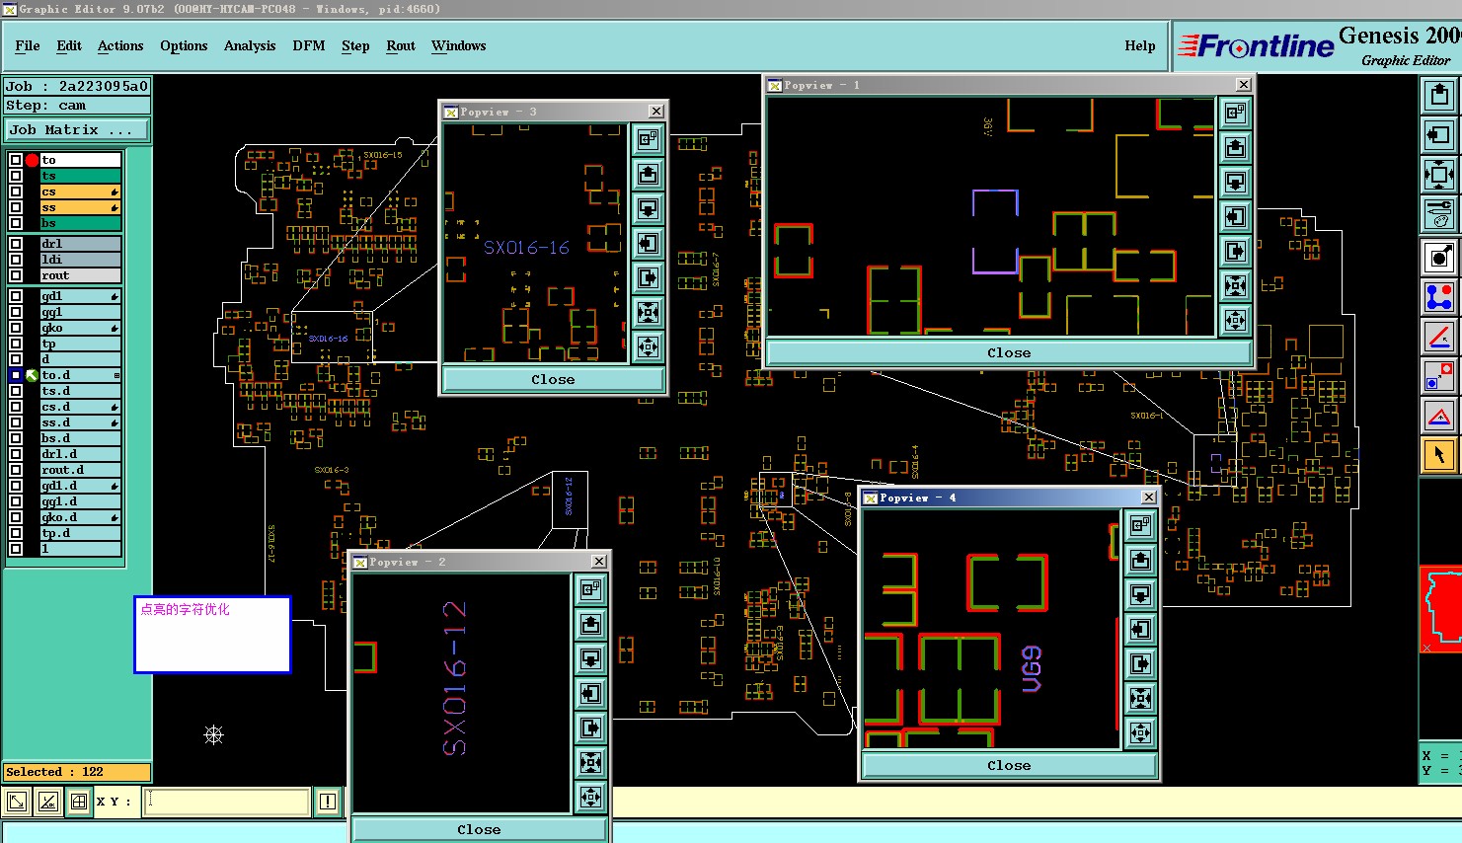Toggle display checkbox for layer 'to'

tap(16, 160)
